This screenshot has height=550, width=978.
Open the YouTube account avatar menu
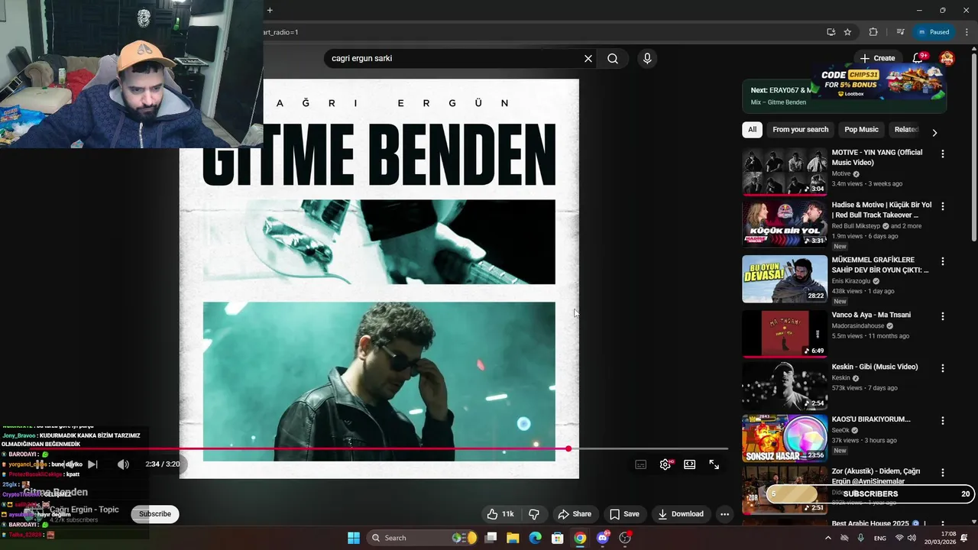tap(947, 58)
